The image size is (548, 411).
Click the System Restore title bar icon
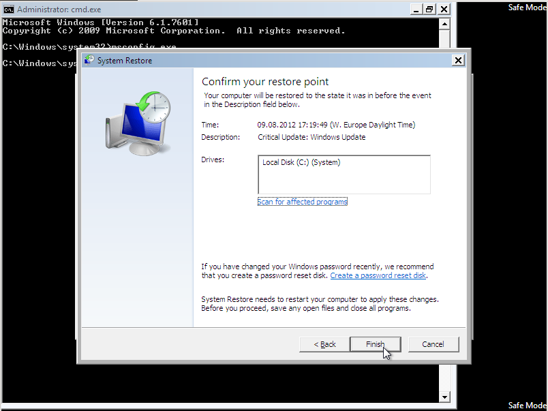(89, 61)
